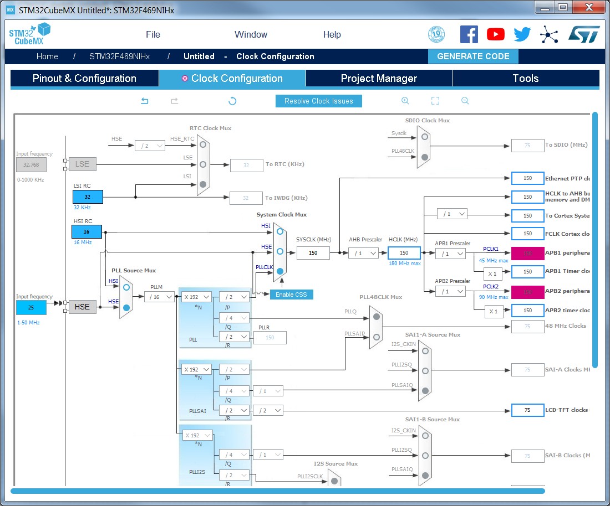
Task: Click the undo arrow icon
Action: [x=145, y=101]
